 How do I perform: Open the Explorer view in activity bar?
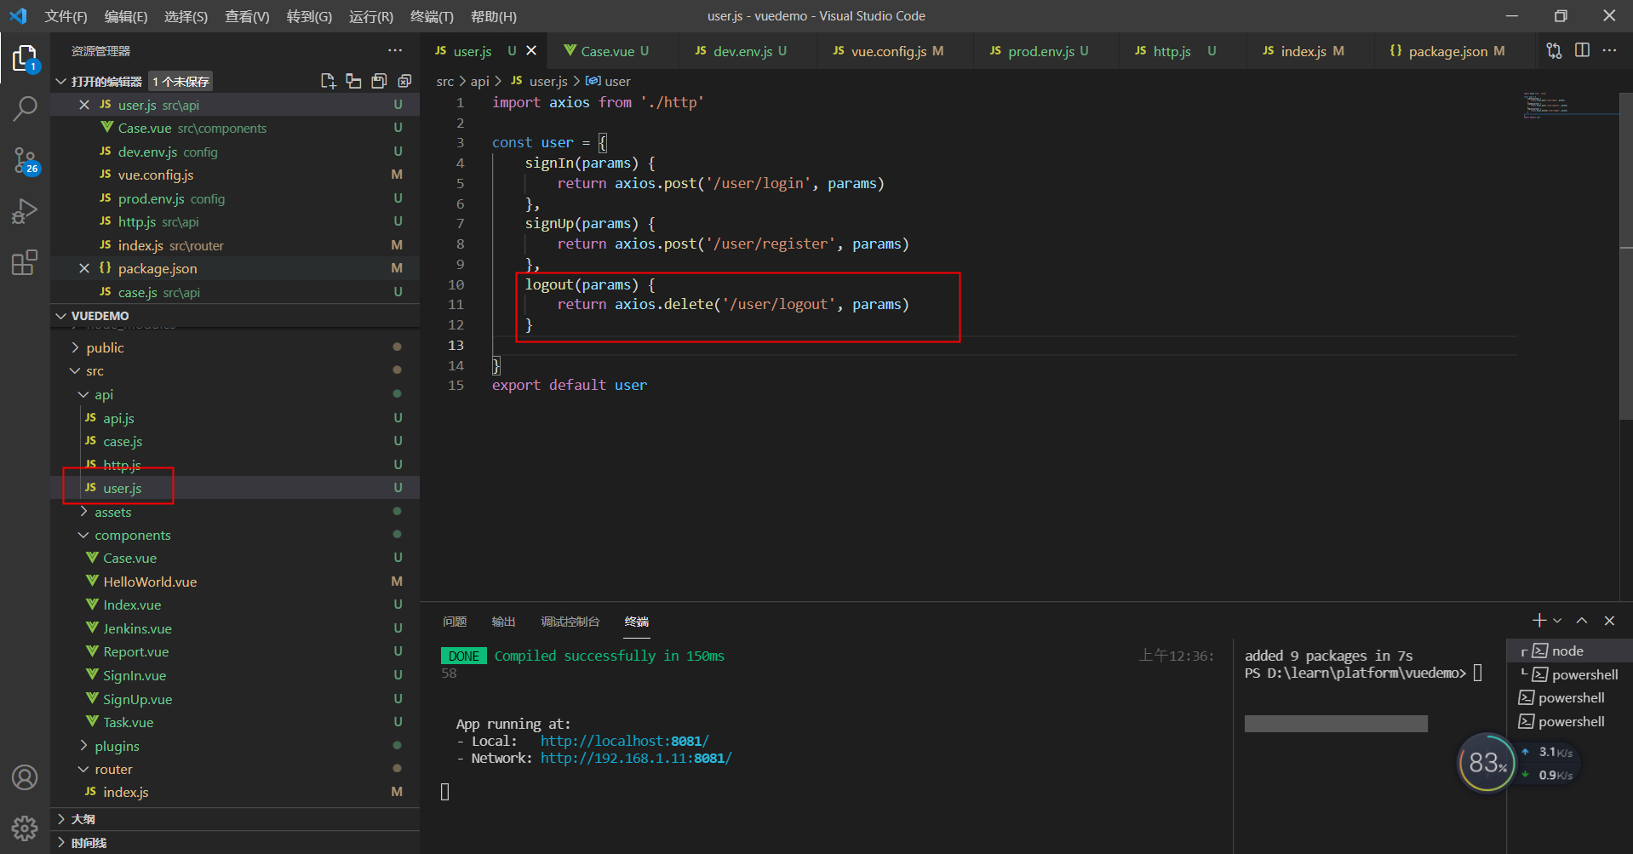point(25,59)
